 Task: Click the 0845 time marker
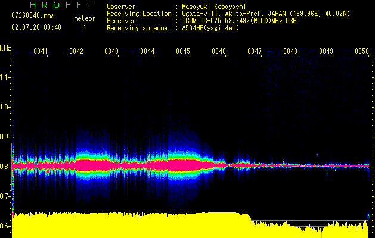tap(183, 51)
